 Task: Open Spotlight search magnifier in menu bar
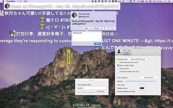coord(165,1)
